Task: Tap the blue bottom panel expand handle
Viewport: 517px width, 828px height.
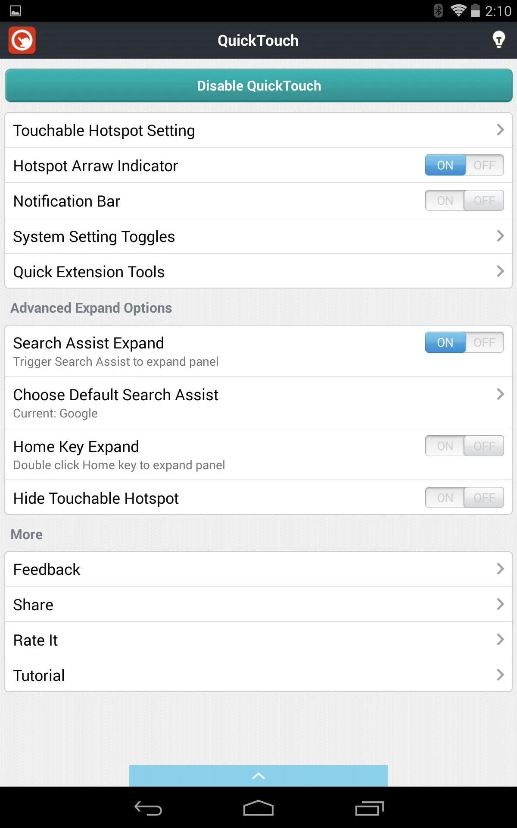Action: click(x=258, y=776)
